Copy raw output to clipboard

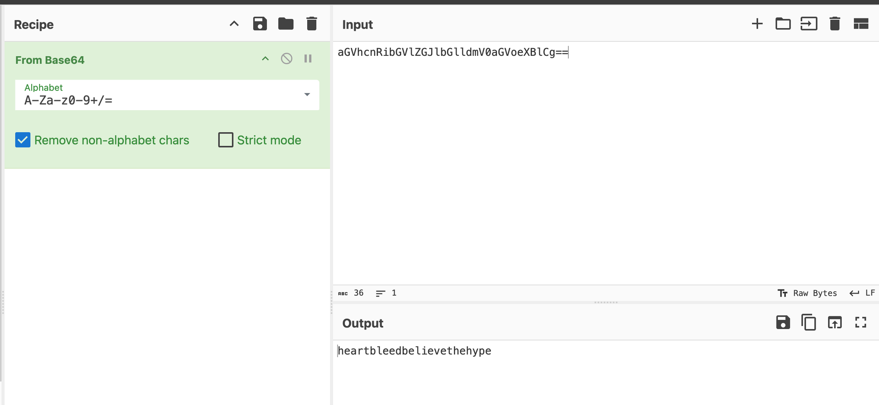pyautogui.click(x=809, y=322)
